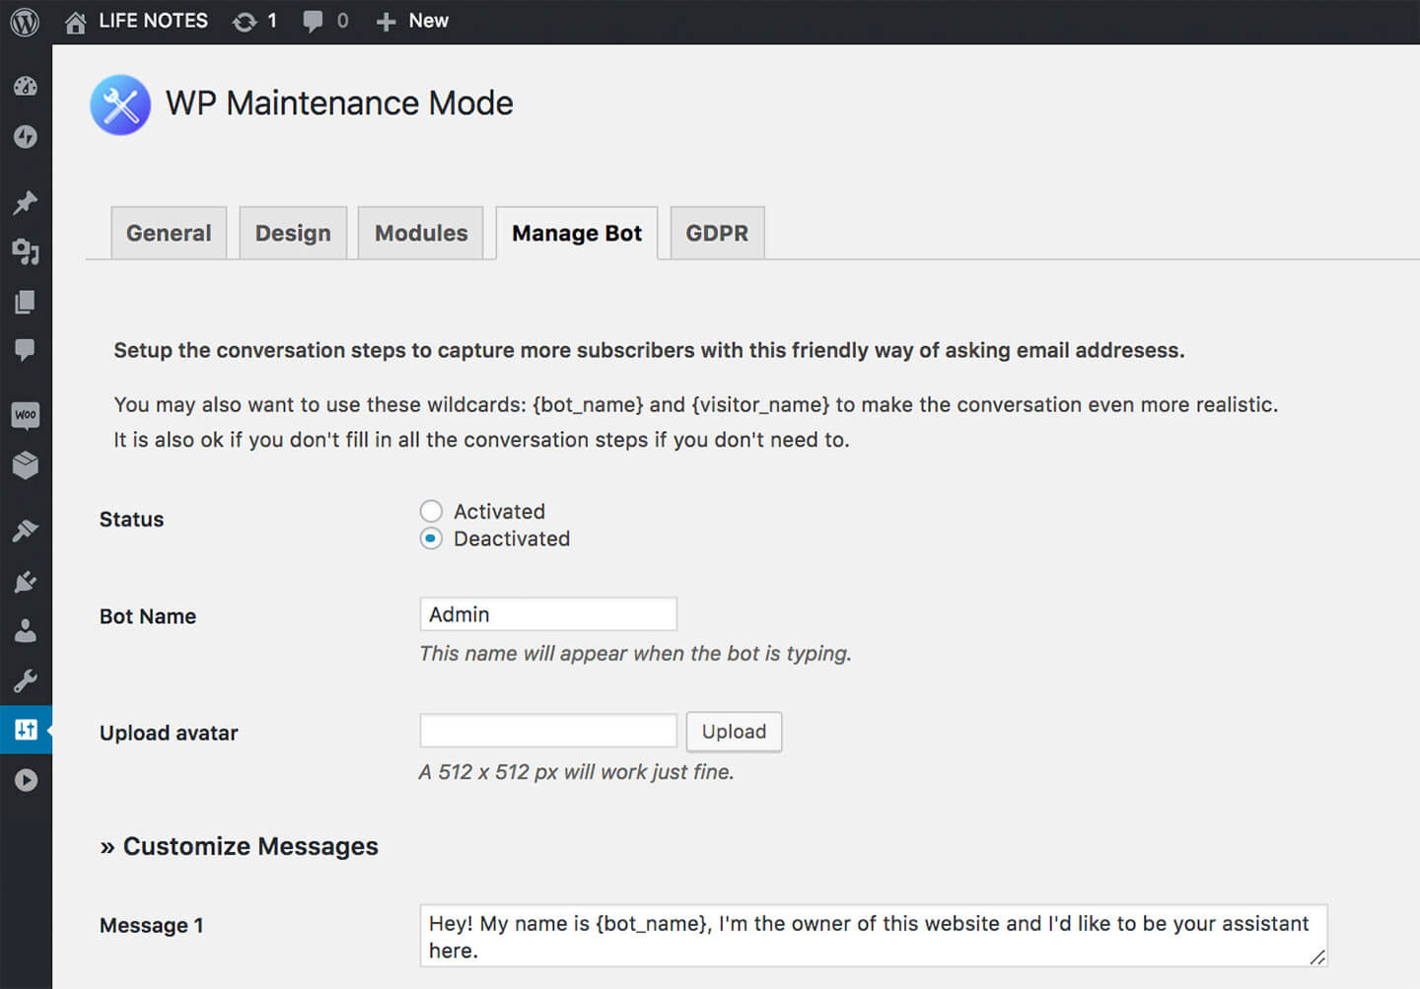
Task: Click the plus New icon
Action: [386, 22]
